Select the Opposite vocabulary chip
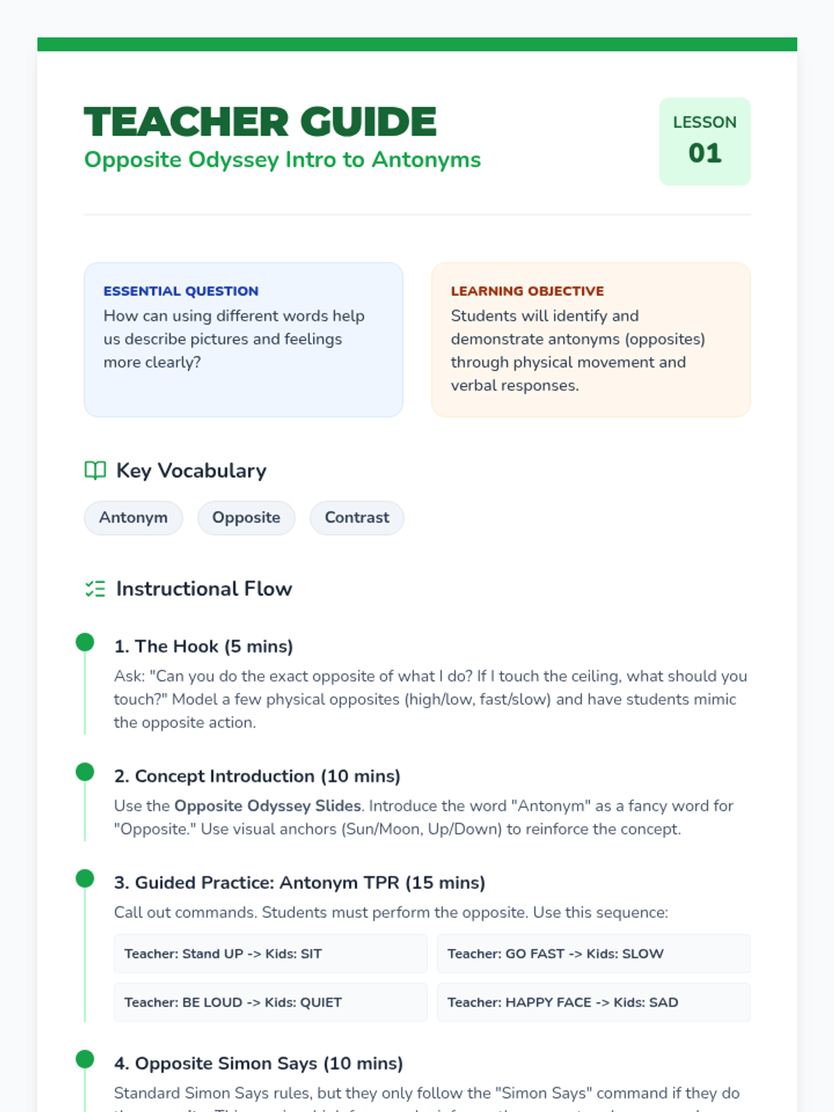 (246, 518)
